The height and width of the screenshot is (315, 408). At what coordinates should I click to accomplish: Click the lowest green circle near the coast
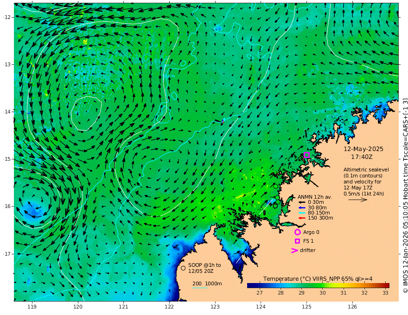coord(275,206)
